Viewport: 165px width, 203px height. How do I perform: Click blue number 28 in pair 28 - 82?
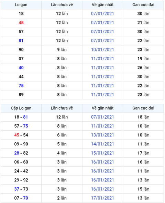(x=17, y=153)
